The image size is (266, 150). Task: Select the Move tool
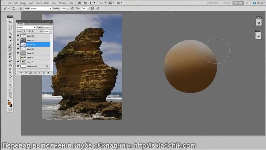[x=10, y=22]
